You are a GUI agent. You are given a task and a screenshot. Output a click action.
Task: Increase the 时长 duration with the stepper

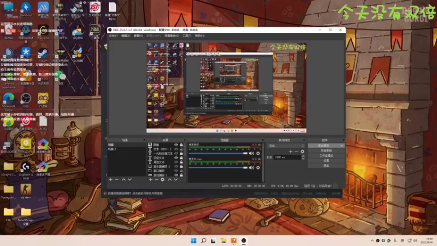(x=303, y=156)
